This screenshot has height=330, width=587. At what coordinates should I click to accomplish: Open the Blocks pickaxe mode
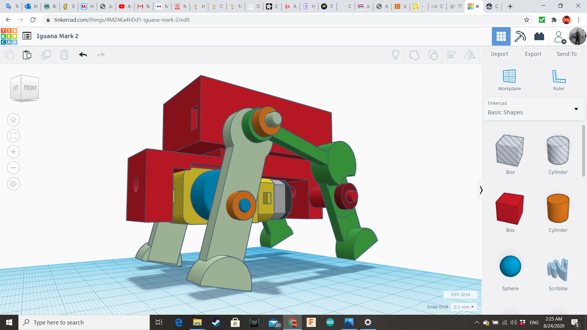click(x=520, y=36)
